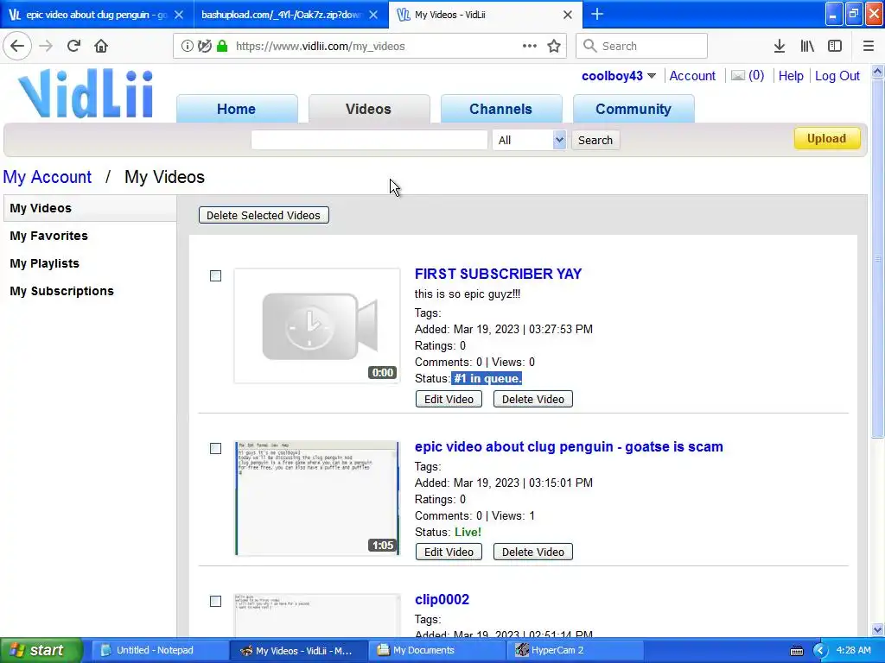Viewport: 885px width, 663px height.
Task: Select My Playlists in the sidebar
Action: coord(45,263)
